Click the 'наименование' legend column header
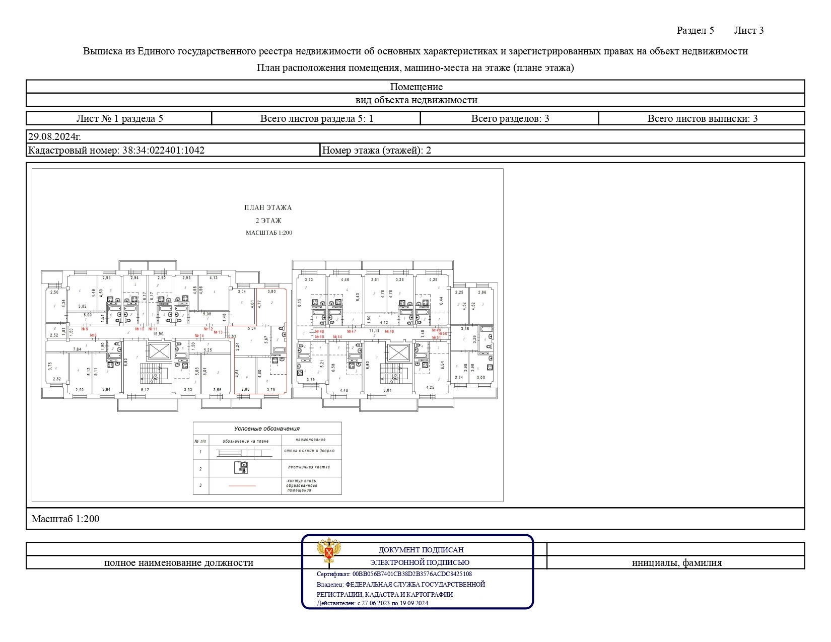Screen dimensions: 831x642 pos(311,440)
